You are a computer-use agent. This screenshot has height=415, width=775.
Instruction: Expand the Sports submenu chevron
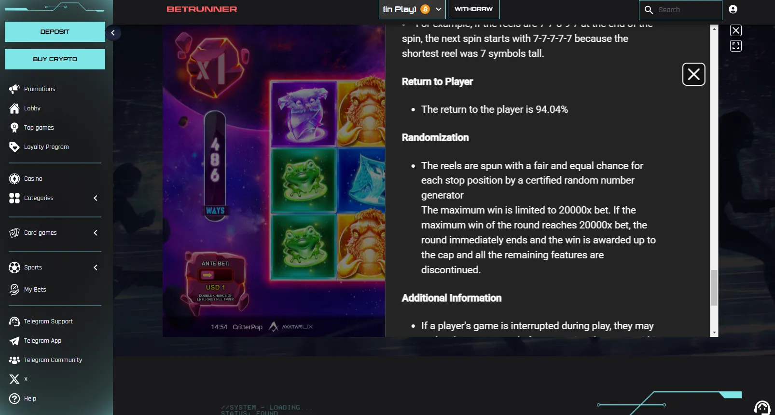click(x=96, y=268)
